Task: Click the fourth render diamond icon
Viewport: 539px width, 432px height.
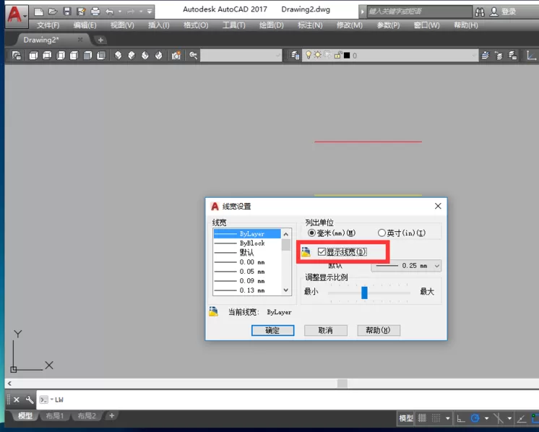Action: click(x=158, y=56)
